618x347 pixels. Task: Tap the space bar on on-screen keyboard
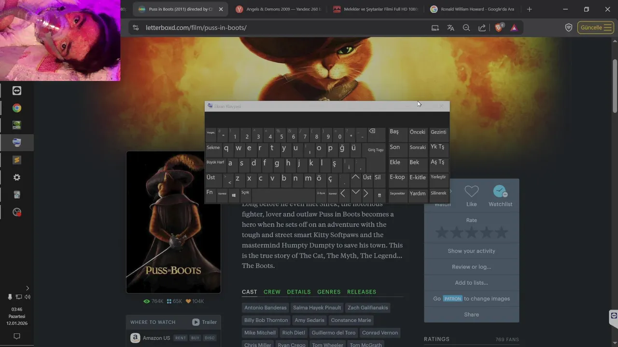[x=282, y=194]
